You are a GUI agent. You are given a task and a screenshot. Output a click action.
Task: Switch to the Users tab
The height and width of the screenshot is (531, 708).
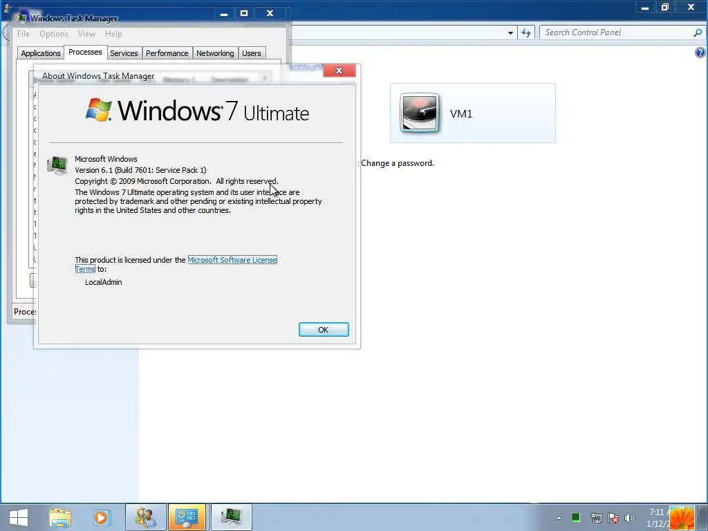point(252,53)
